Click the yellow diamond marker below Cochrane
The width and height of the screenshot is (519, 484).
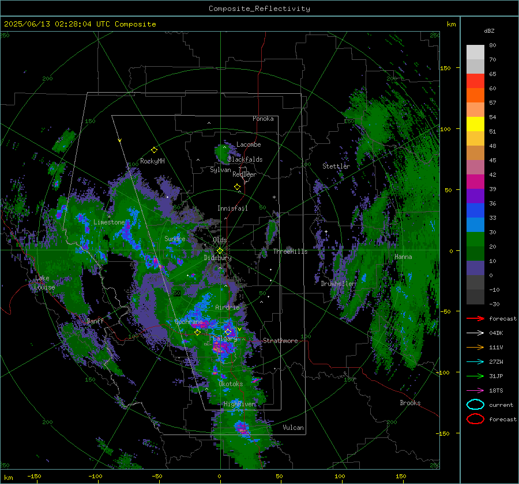pyautogui.click(x=197, y=333)
